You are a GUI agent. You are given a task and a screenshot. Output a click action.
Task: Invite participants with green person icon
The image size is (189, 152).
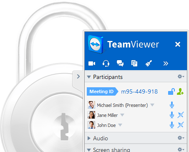pyautogui.click(x=180, y=91)
